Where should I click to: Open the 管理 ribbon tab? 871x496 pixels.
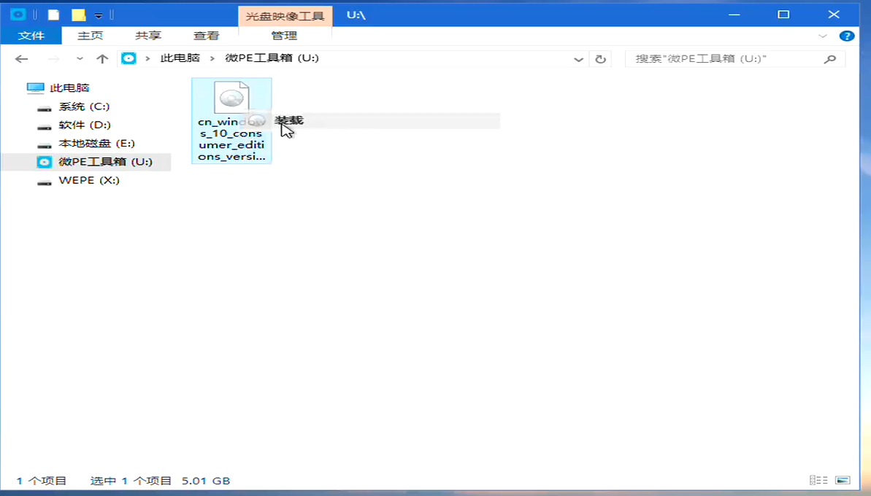click(285, 36)
